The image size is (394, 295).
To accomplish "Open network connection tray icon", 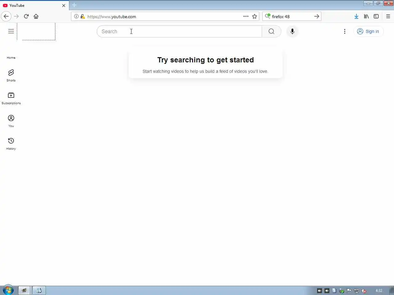I will (x=356, y=291).
